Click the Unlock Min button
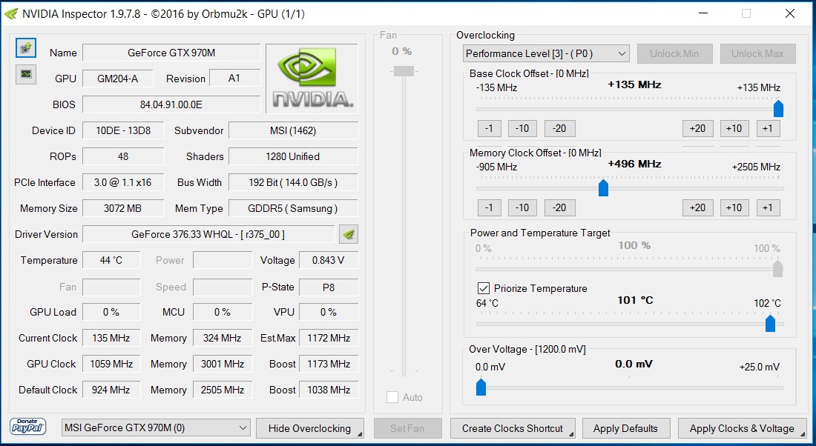The width and height of the screenshot is (816, 446). pos(674,53)
